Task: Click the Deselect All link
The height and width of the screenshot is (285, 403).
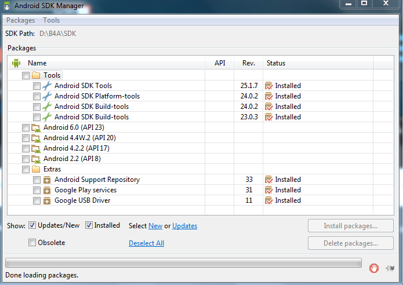Action: [146, 243]
